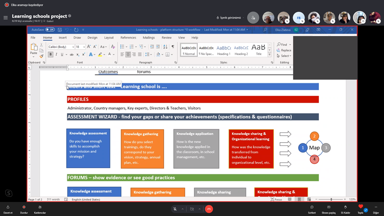Turn on the camera in call controls
The width and height of the screenshot is (384, 216).
(x=192, y=209)
